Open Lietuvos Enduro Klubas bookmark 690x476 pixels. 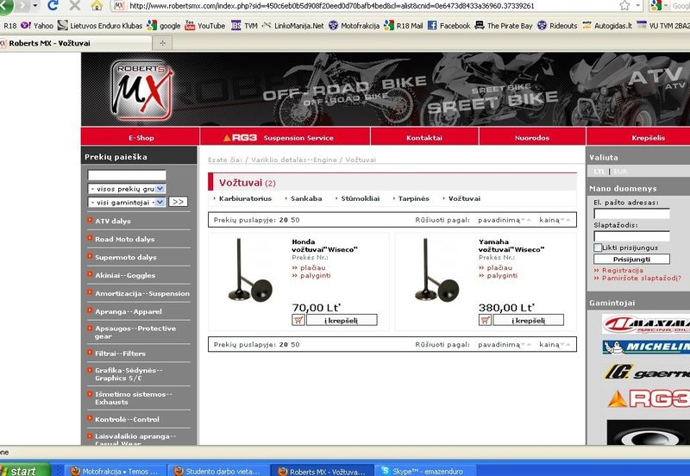[x=100, y=26]
